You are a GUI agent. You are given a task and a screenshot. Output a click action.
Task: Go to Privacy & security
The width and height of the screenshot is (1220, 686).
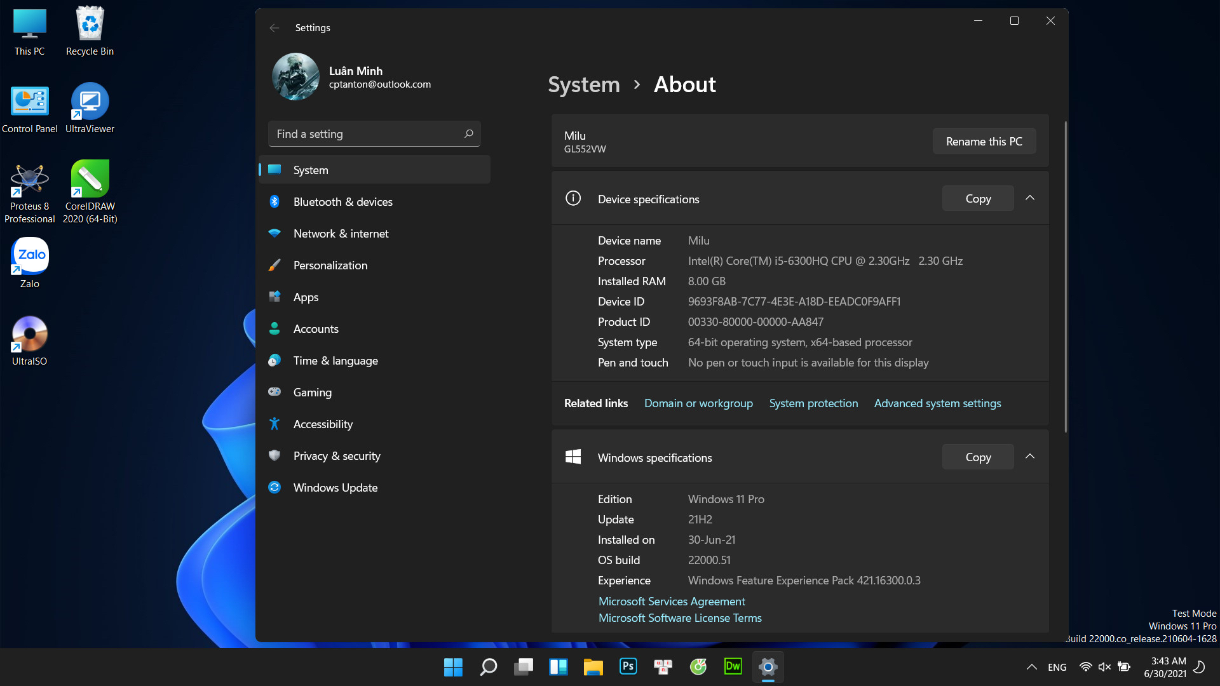click(x=374, y=455)
